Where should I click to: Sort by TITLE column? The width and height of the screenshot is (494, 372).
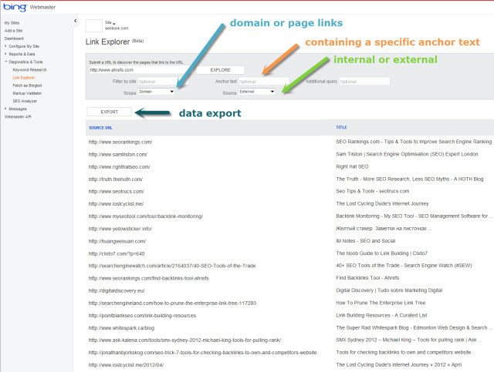point(341,127)
